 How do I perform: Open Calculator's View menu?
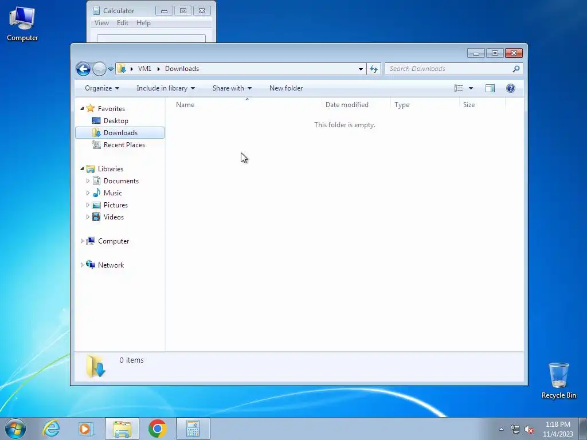tap(101, 23)
